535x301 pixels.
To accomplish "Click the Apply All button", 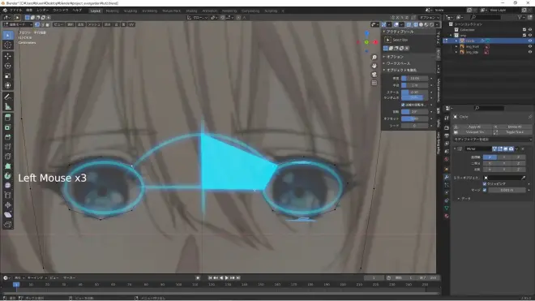I will tap(474, 127).
